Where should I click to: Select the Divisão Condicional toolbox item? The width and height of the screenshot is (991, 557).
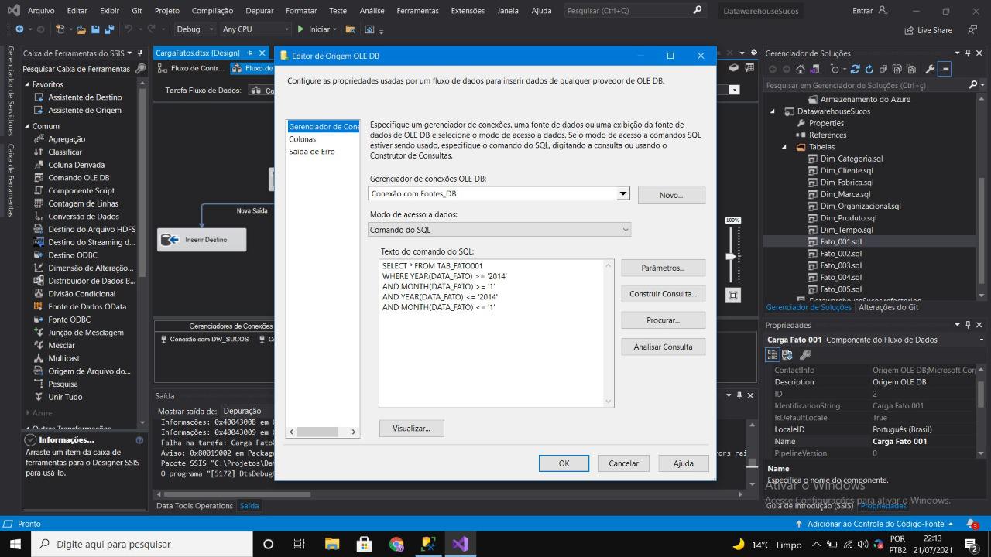click(82, 294)
